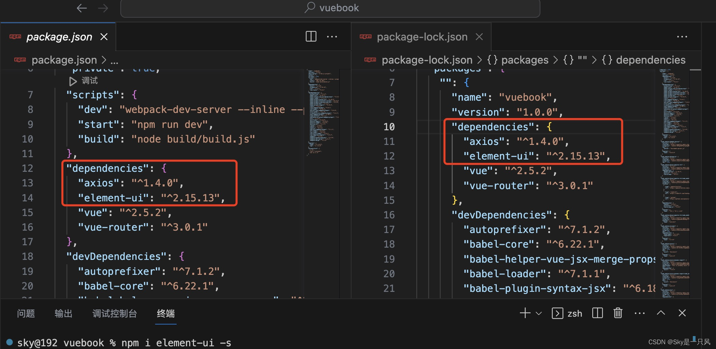716x349 pixels.
Task: Run the 调试 debug code lens
Action: (x=89, y=81)
